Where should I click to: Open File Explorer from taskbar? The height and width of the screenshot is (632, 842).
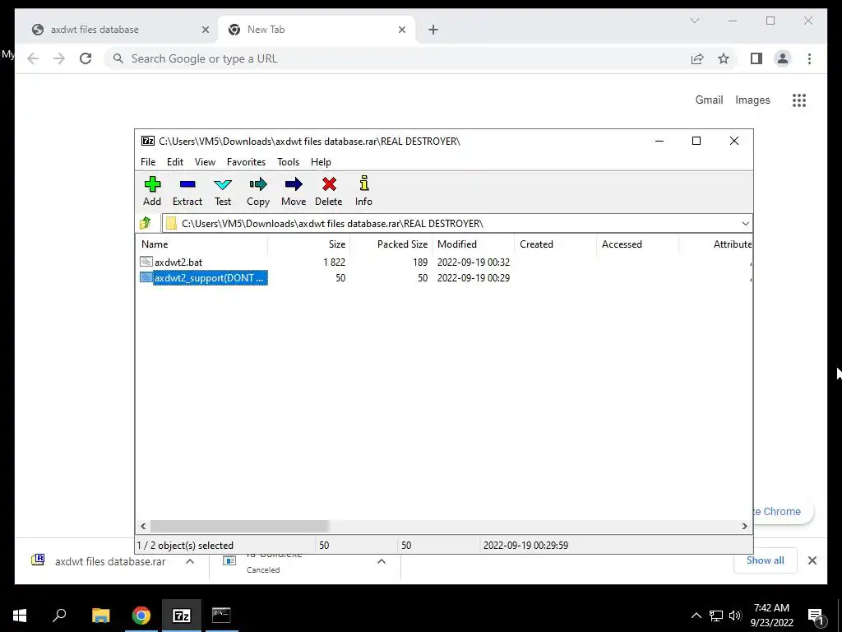100,616
